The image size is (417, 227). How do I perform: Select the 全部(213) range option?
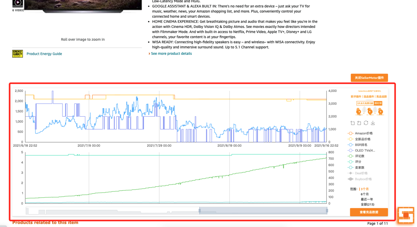pyautogui.click(x=367, y=205)
